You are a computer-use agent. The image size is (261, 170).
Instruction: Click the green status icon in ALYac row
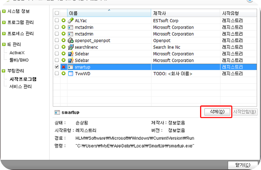pyautogui.click(x=64, y=20)
